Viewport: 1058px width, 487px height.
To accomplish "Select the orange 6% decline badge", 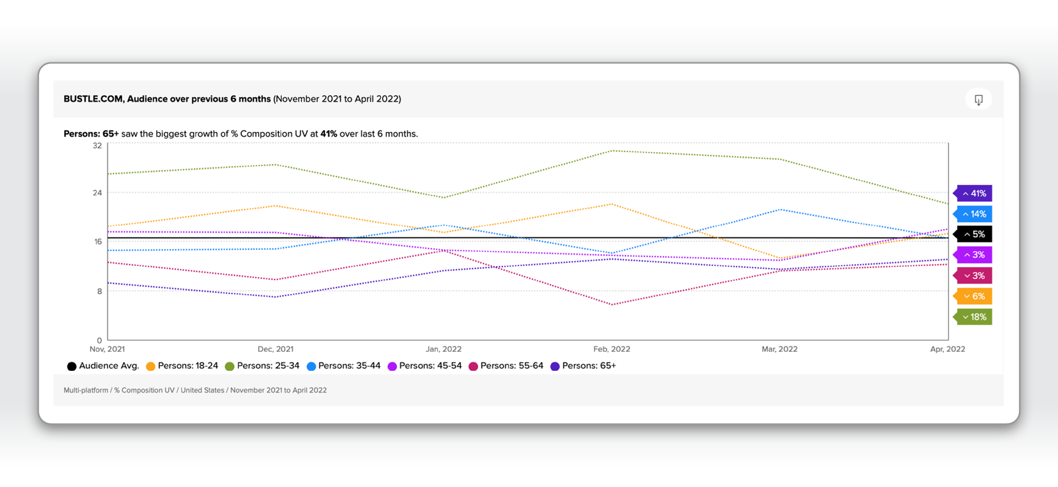I will pos(973,296).
